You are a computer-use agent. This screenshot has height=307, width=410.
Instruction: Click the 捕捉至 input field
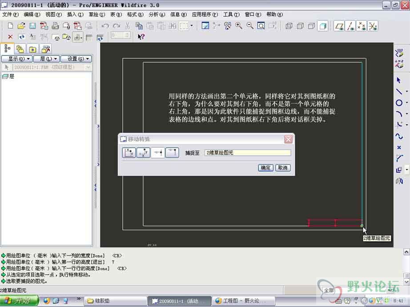[x=248, y=153]
